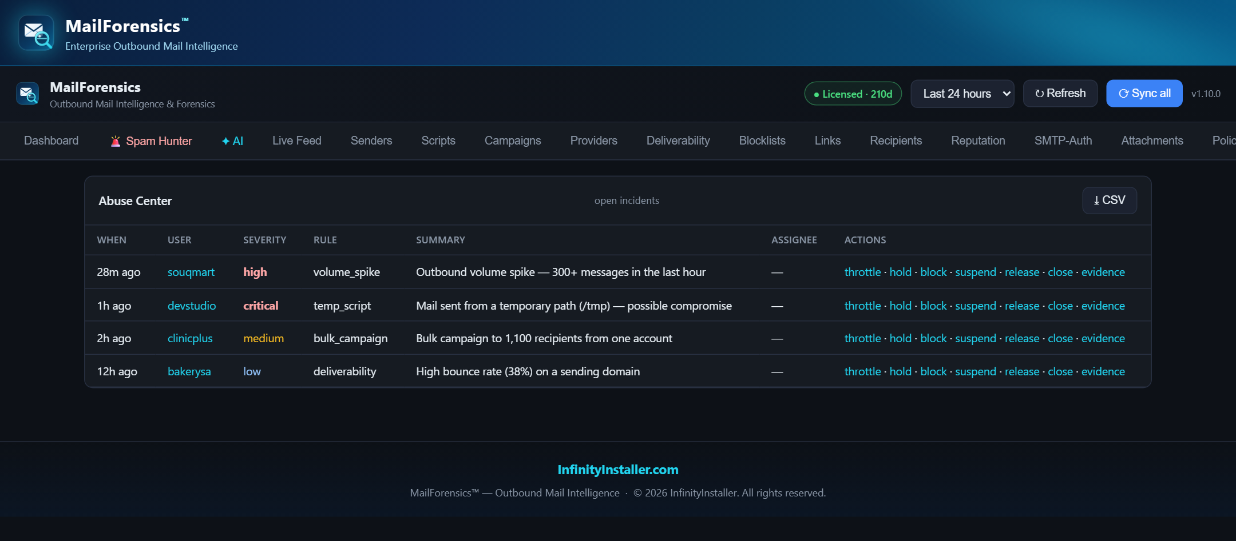View evidence for the clinicplus incident
The image size is (1236, 541).
(1103, 338)
